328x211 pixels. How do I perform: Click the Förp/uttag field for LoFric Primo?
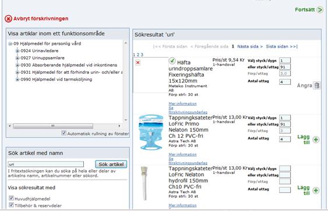pyautogui.click(x=285, y=131)
